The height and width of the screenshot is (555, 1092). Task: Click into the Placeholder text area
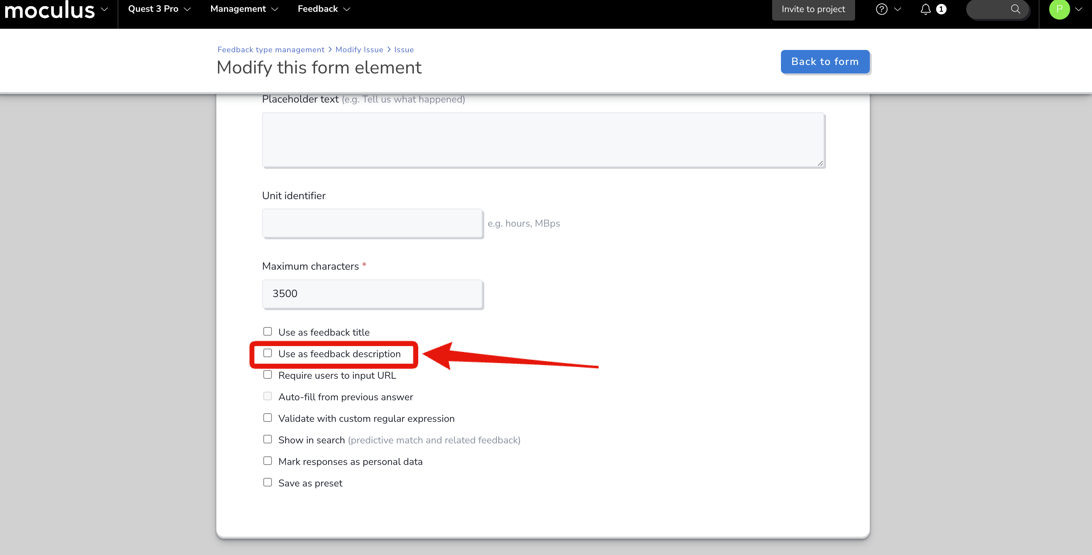[543, 140]
